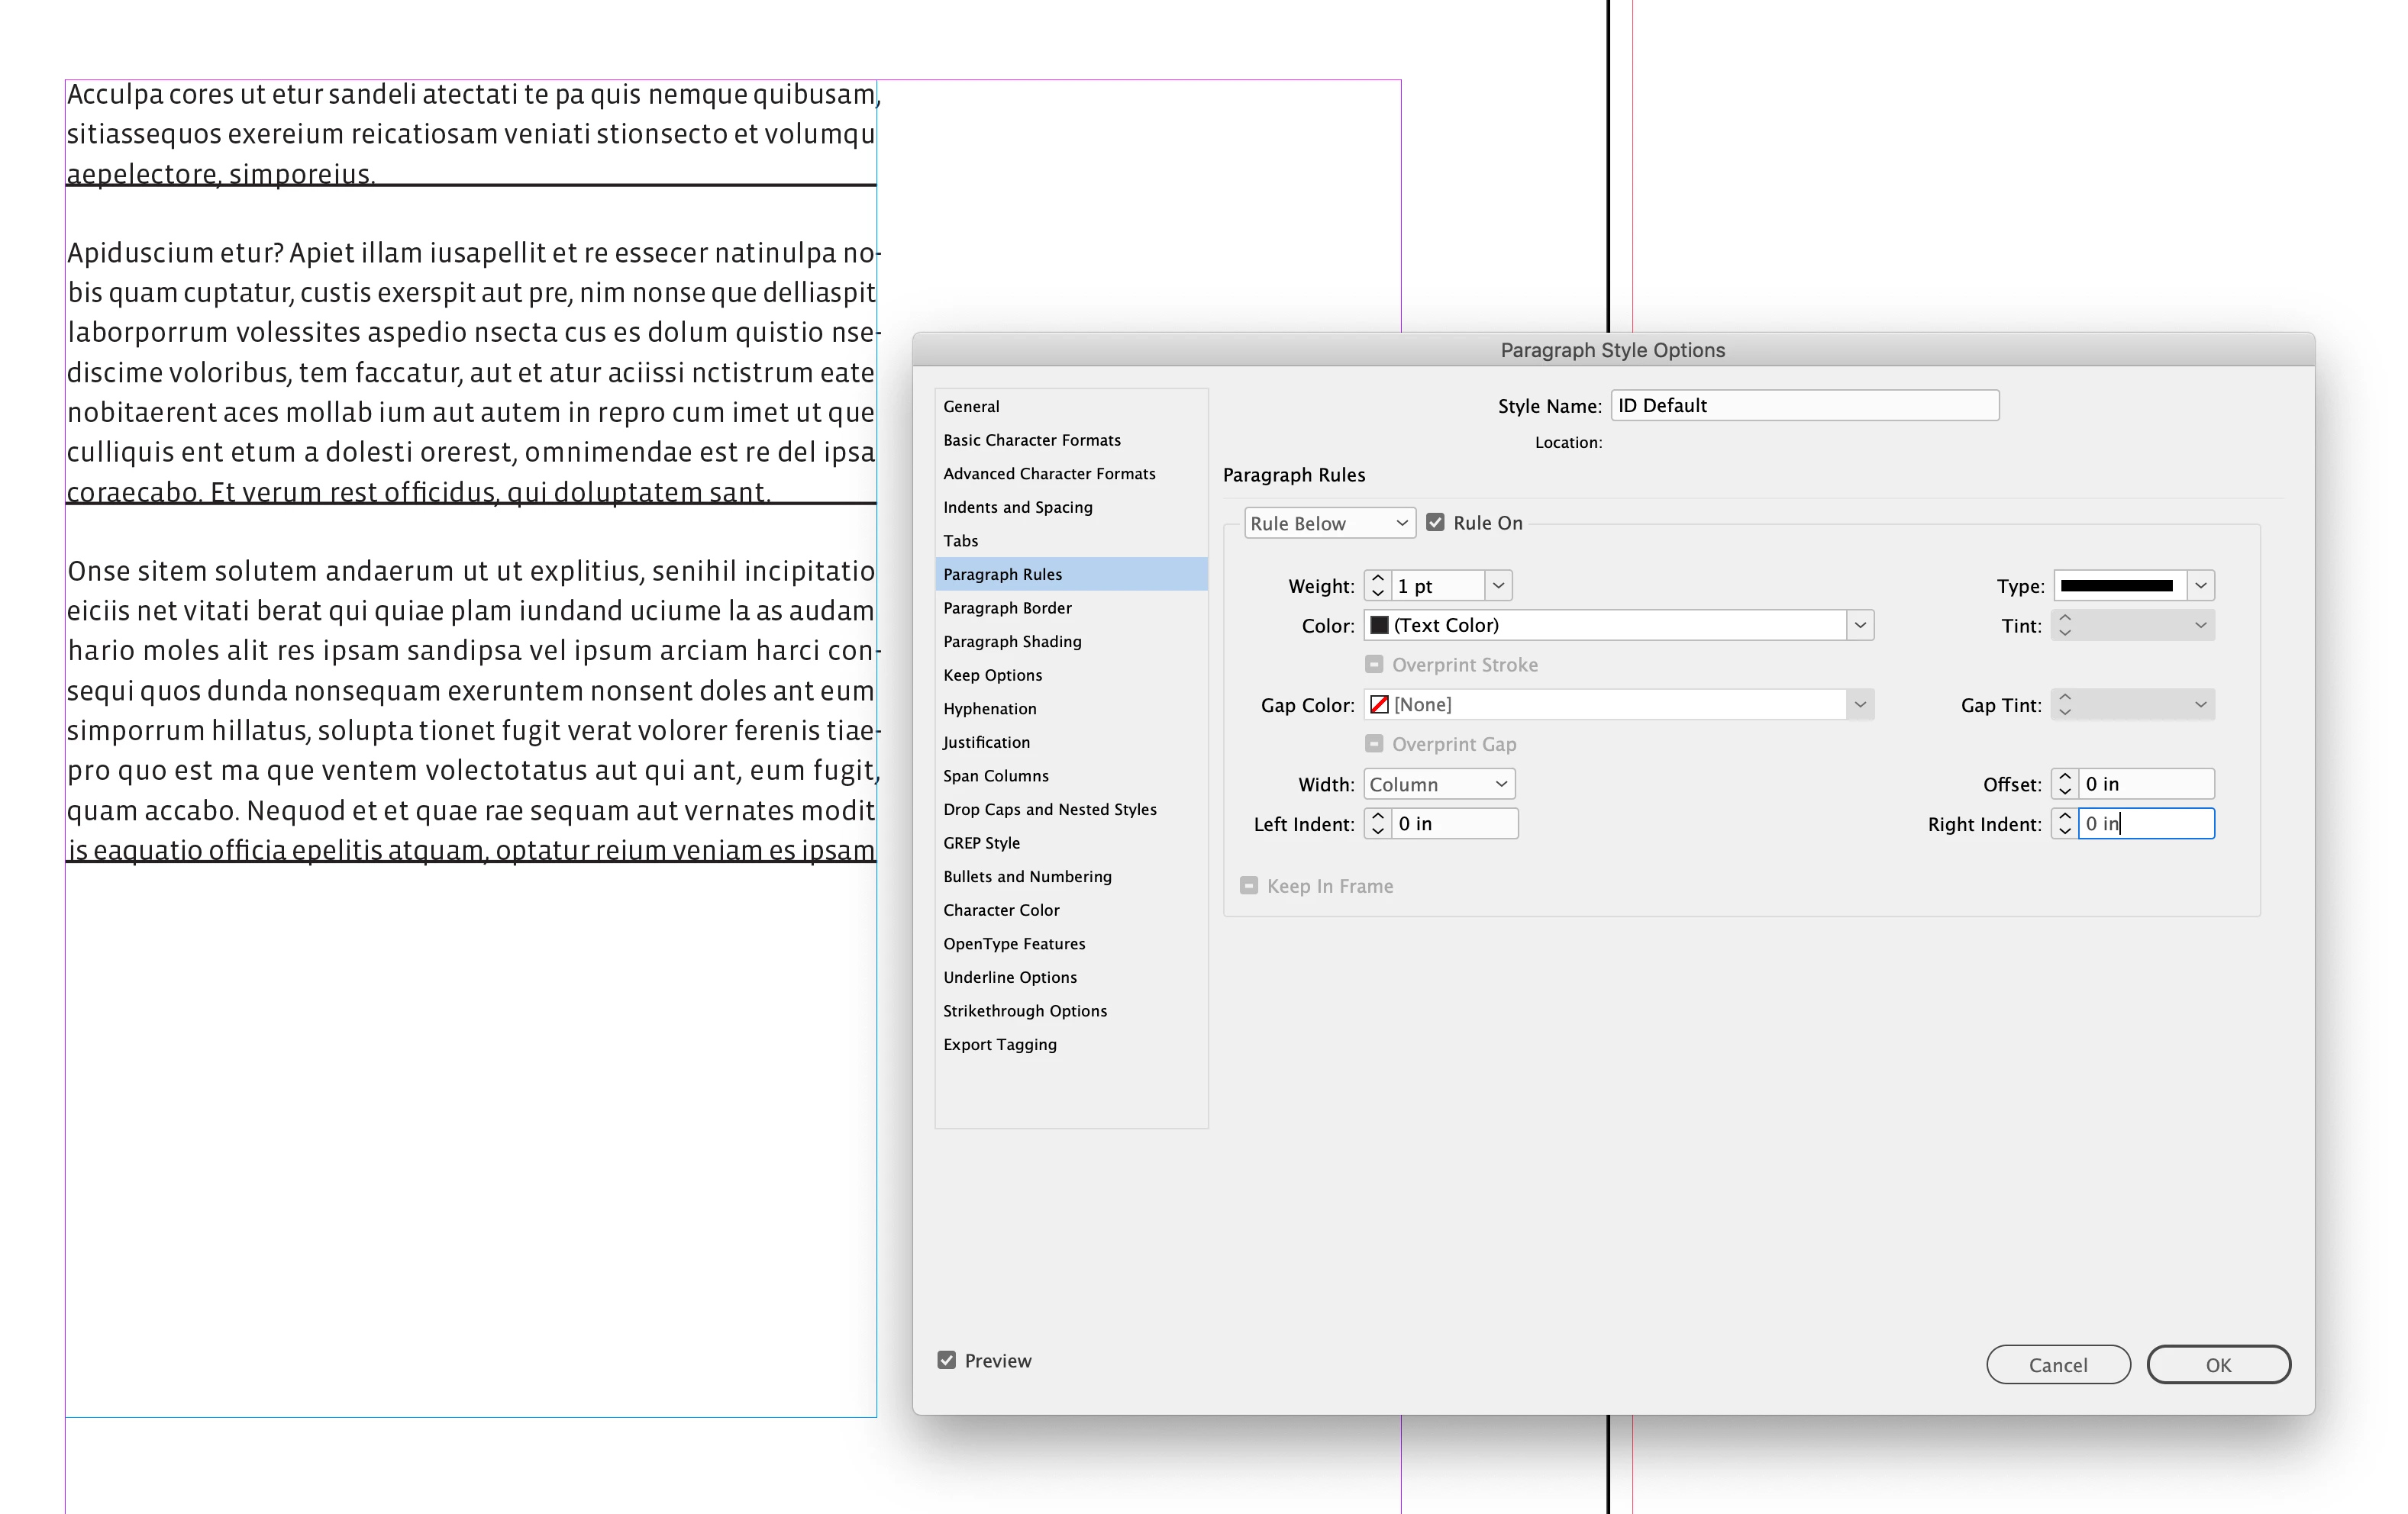Click the Offset stepper arrows
Image resolution: width=2408 pixels, height=1514 pixels.
coord(2064,784)
